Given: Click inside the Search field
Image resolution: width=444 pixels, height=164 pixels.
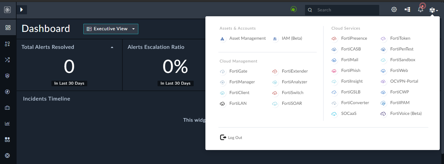Looking at the screenshot, I should pos(342,10).
